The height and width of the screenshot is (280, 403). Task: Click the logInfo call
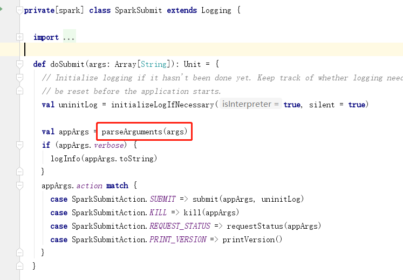tap(65, 159)
